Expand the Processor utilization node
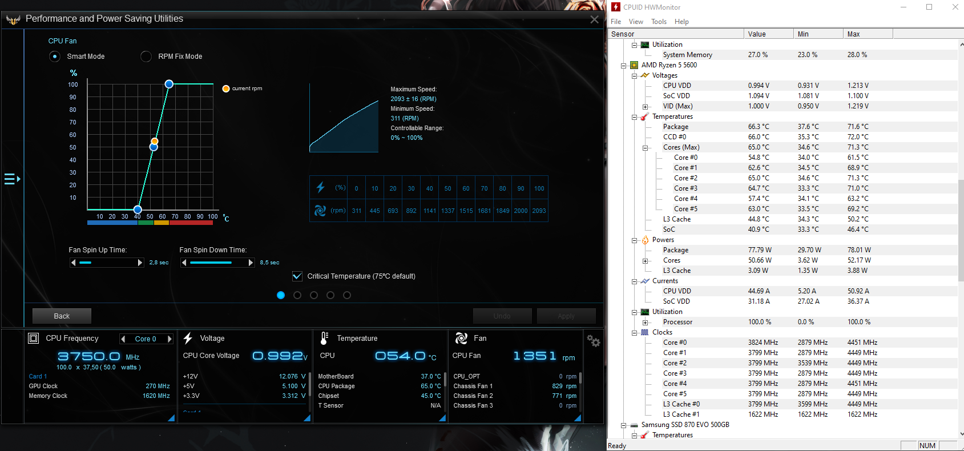The width and height of the screenshot is (964, 451). tap(646, 323)
